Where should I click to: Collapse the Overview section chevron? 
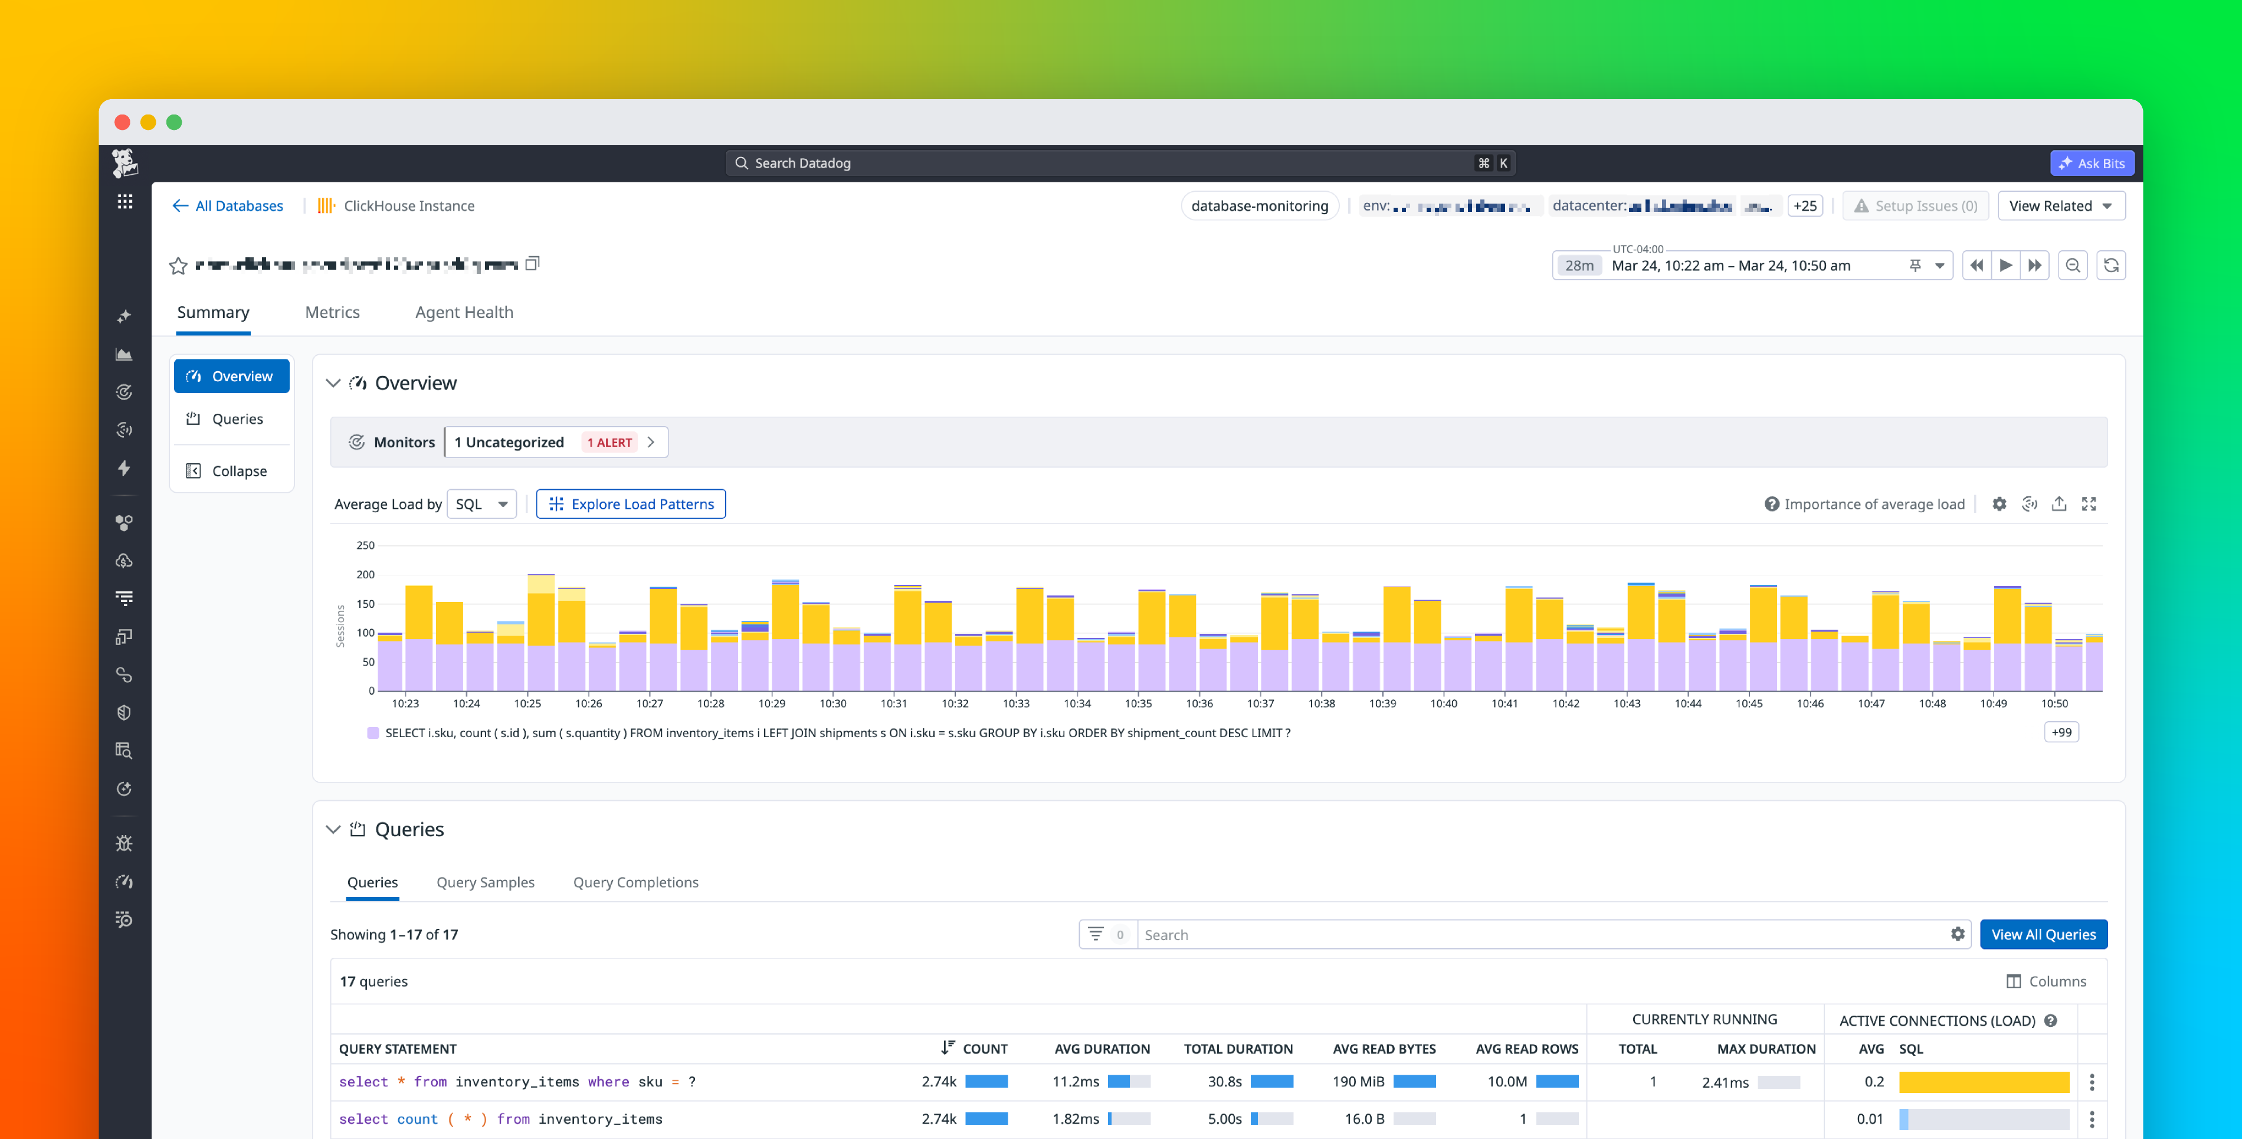[333, 382]
